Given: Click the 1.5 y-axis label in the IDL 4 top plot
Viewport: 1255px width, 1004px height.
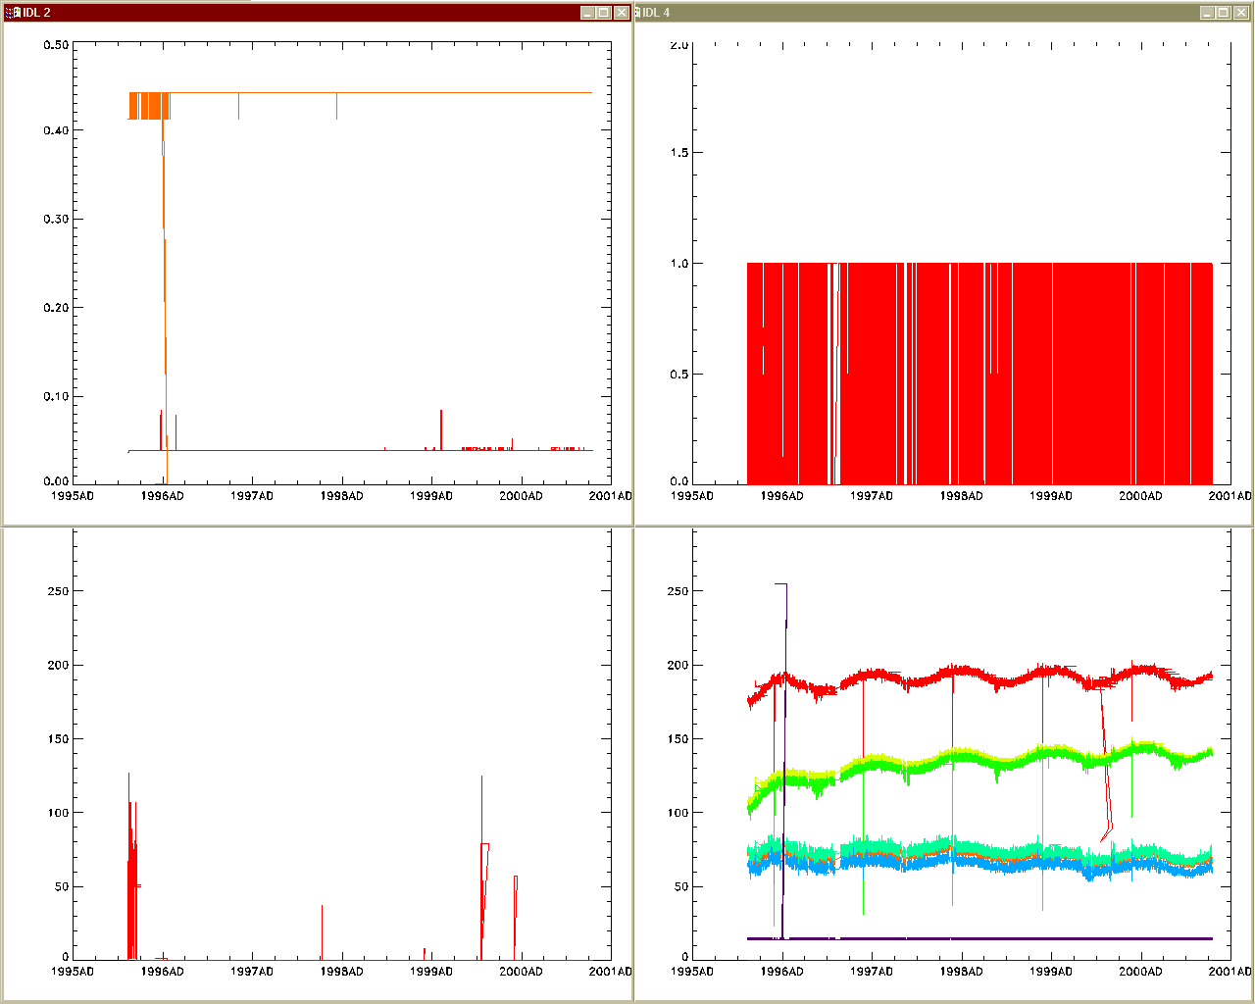Looking at the screenshot, I should click(x=678, y=153).
